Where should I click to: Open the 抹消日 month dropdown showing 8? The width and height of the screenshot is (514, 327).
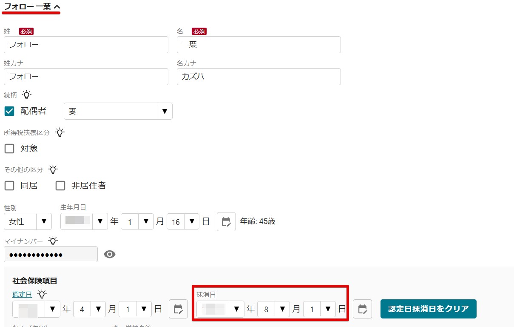[273, 309]
